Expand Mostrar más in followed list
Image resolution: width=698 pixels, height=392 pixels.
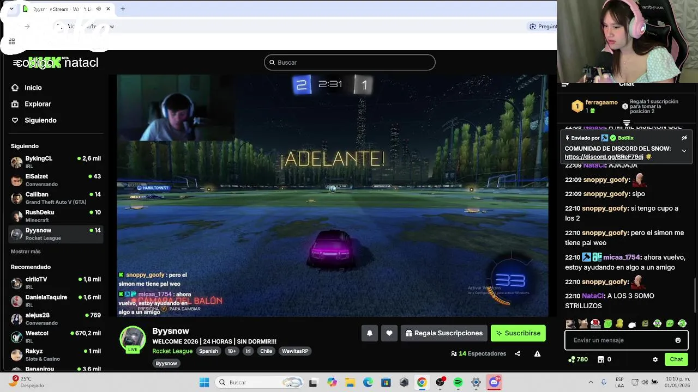[26, 252]
